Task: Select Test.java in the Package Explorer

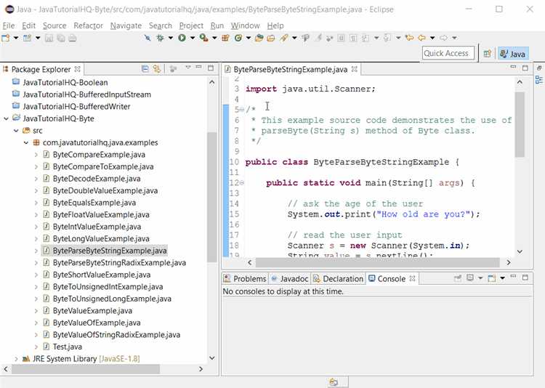Action: pyautogui.click(x=68, y=347)
